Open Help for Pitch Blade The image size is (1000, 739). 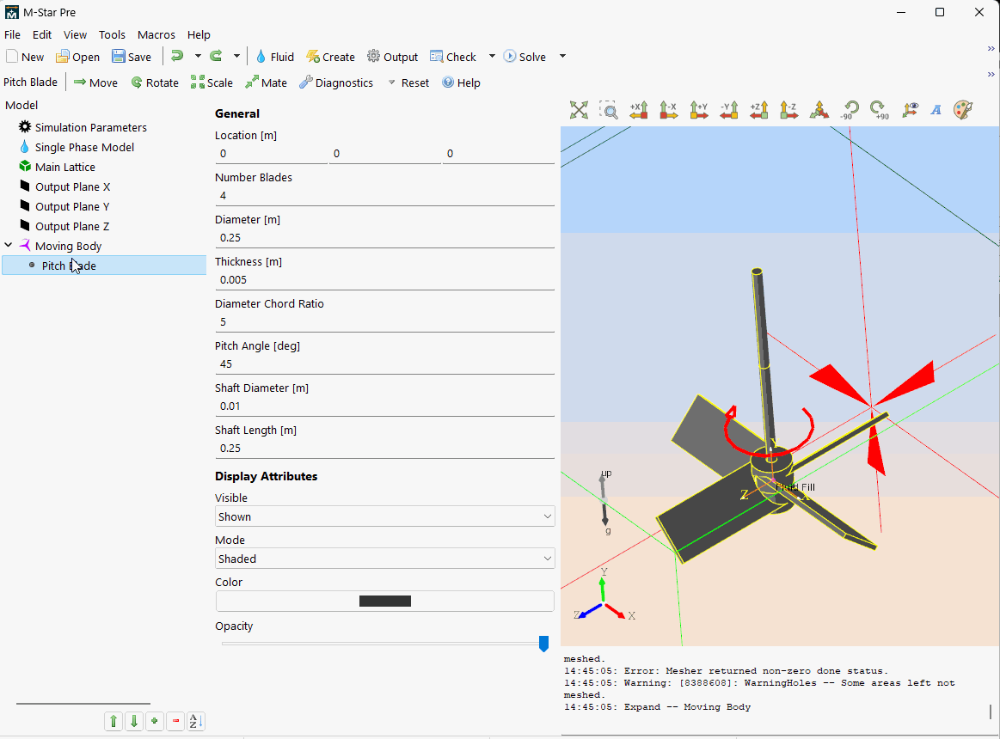tap(461, 82)
